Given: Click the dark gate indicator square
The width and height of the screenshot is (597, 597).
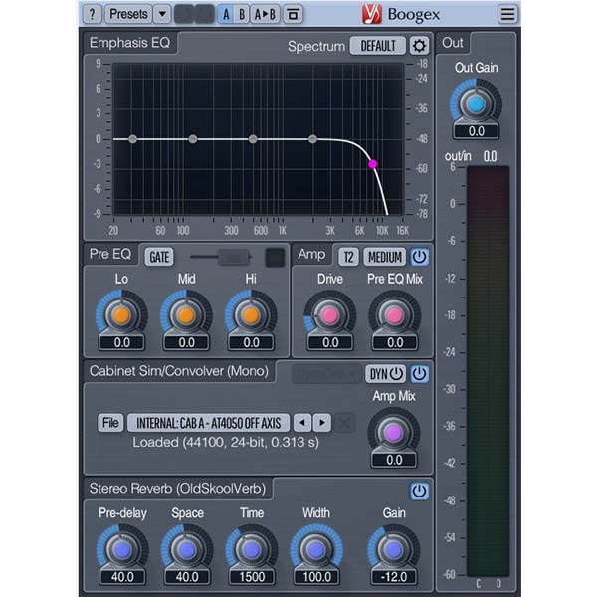Looking at the screenshot, I should point(275,257).
